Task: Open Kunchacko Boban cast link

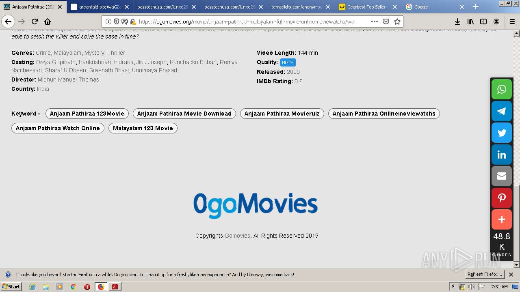Action: [193, 62]
